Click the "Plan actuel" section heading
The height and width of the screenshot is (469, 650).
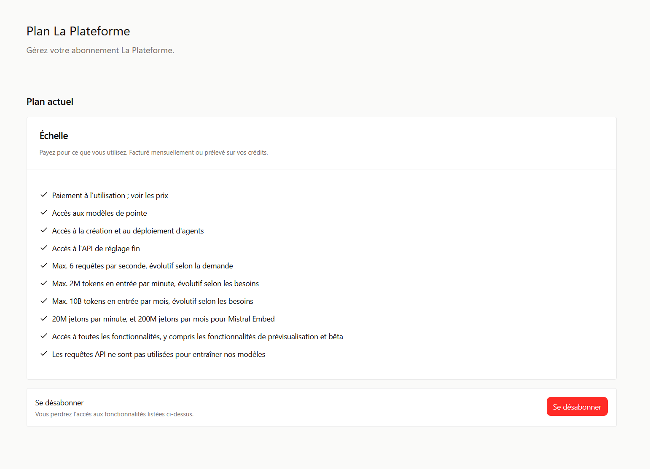[x=50, y=102]
